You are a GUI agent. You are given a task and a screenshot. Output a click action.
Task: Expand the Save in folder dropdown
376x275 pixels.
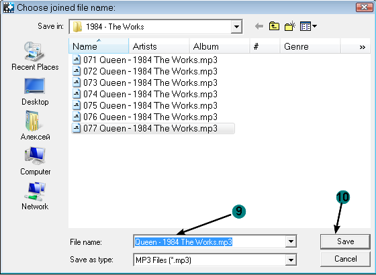click(236, 26)
